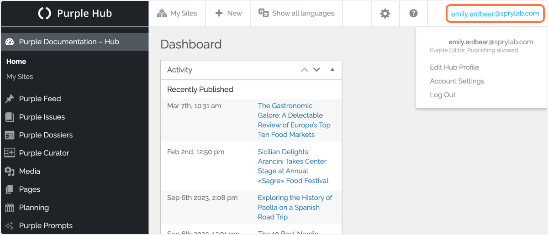Click the plus icon next to New
Image resolution: width=548 pixels, height=235 pixels.
219,13
